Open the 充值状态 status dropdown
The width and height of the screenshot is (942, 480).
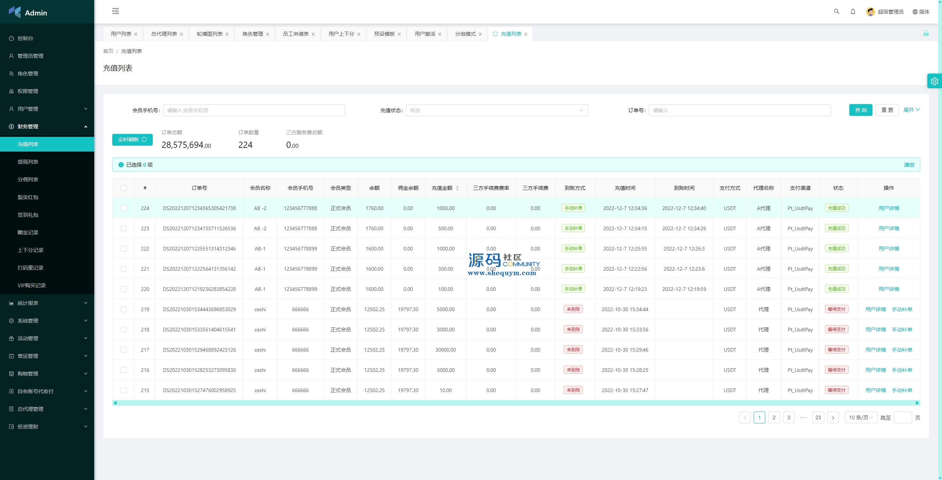pyautogui.click(x=496, y=110)
